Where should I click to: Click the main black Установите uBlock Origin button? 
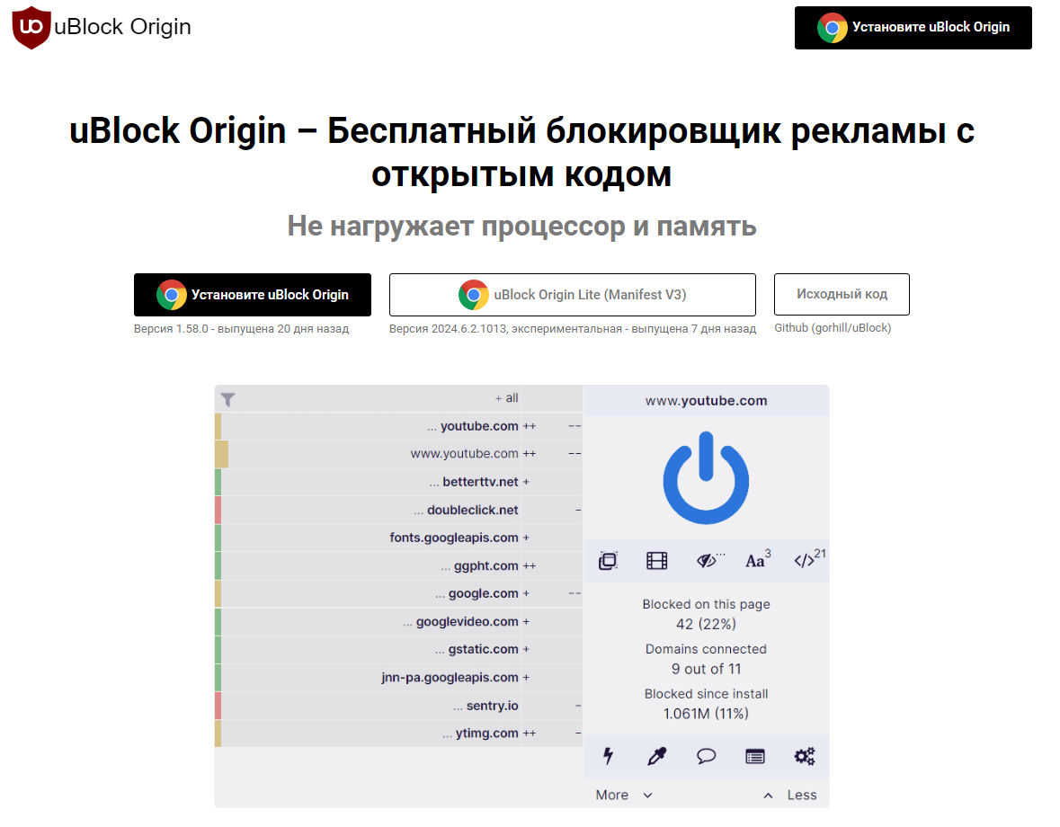[252, 295]
